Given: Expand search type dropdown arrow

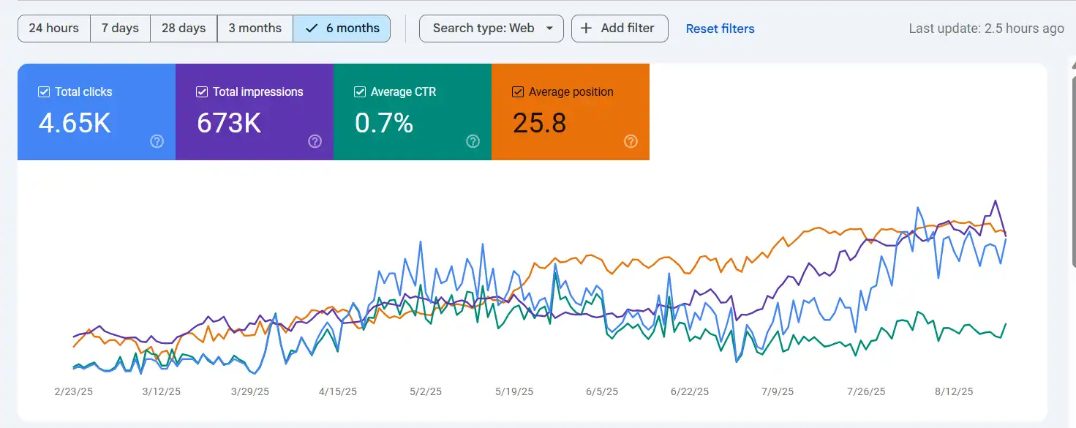Looking at the screenshot, I should 549,29.
